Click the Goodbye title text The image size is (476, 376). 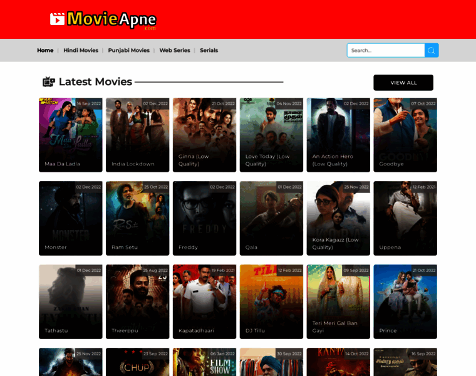click(x=391, y=164)
